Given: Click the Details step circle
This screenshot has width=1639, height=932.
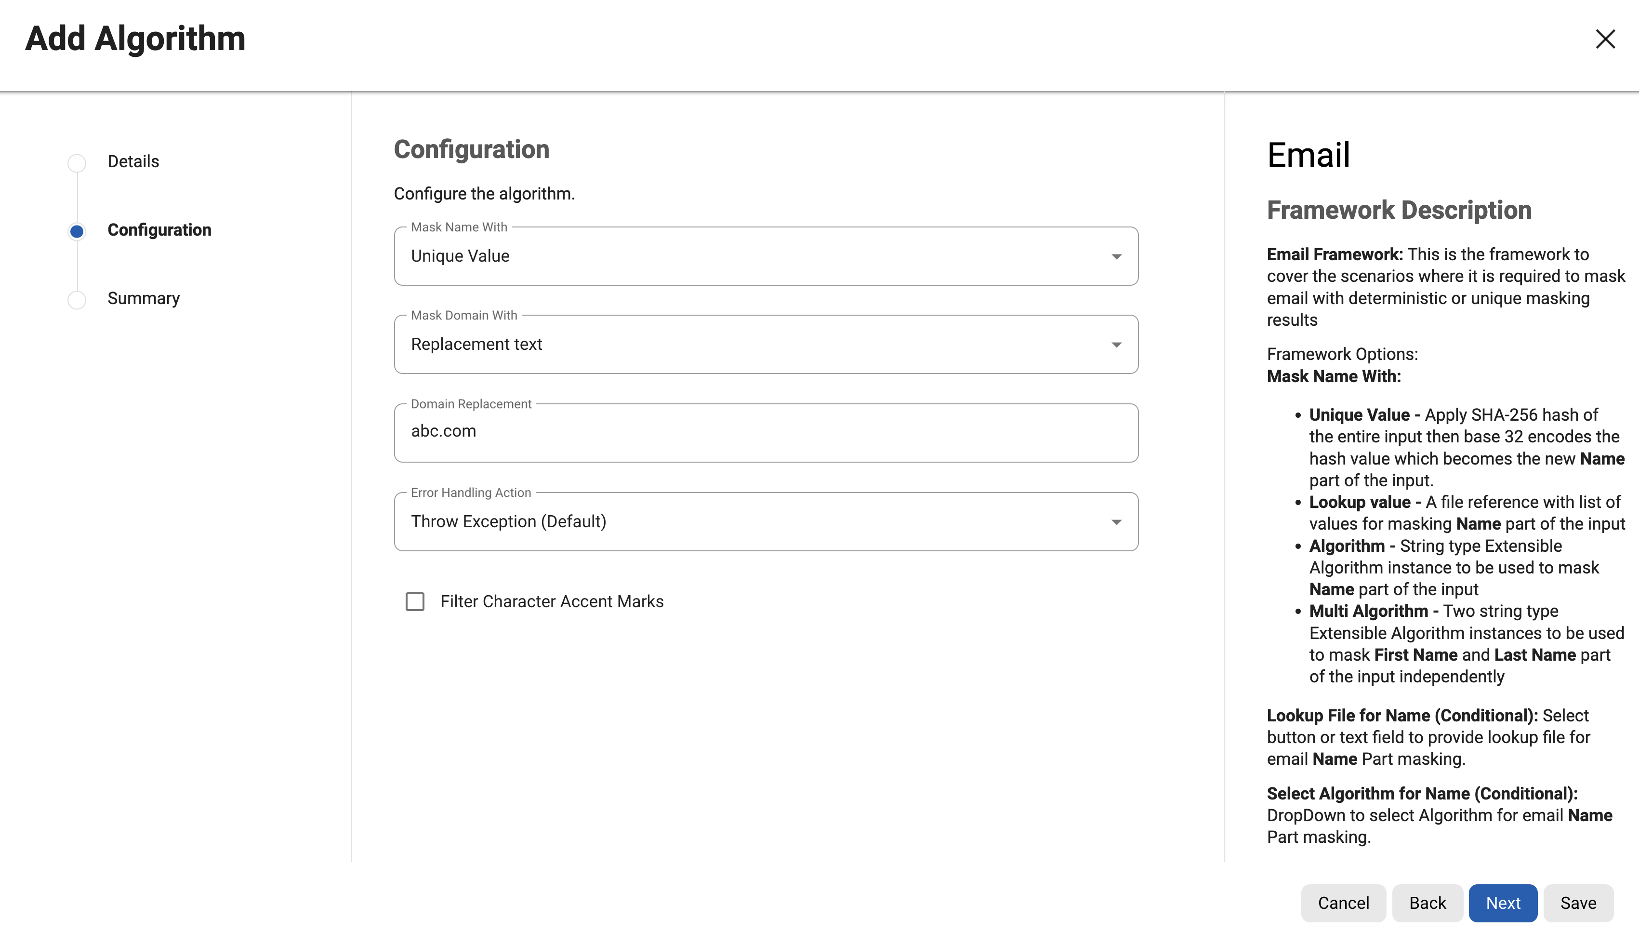Looking at the screenshot, I should pos(77,162).
